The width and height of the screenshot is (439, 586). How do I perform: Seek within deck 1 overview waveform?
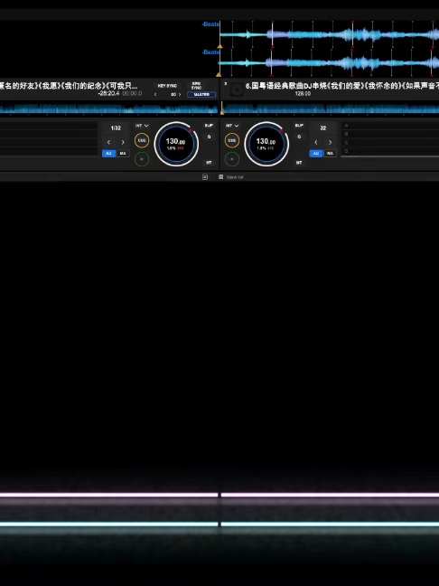point(108,109)
